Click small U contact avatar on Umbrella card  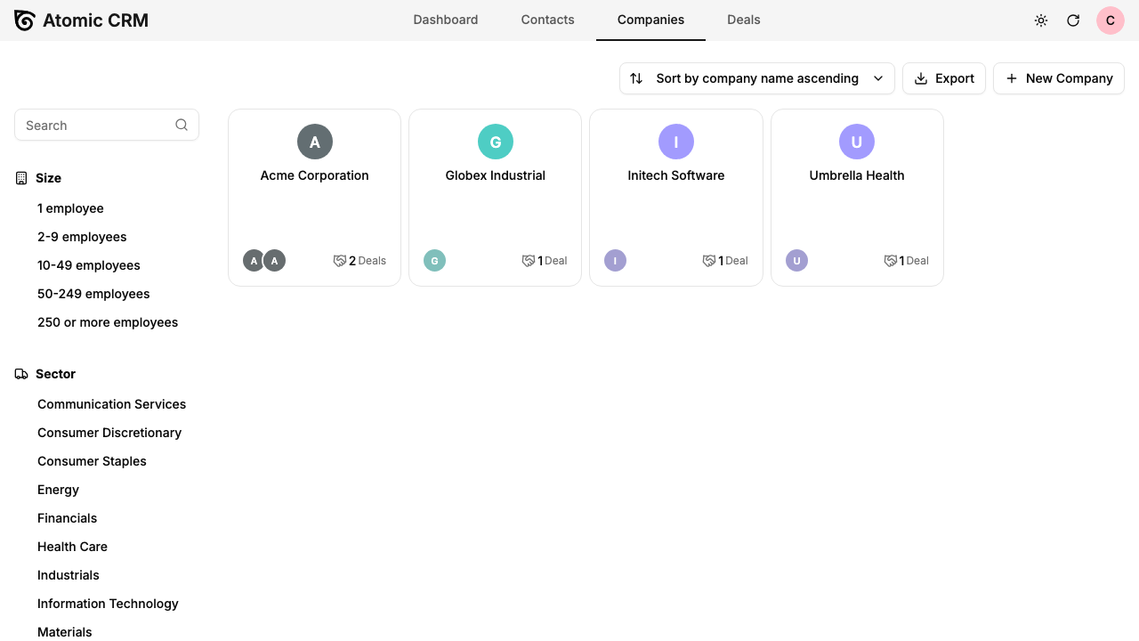point(796,261)
